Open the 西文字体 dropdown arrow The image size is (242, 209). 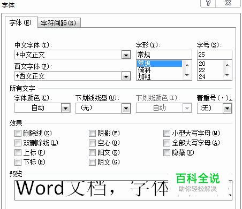pyautogui.click(x=126, y=76)
